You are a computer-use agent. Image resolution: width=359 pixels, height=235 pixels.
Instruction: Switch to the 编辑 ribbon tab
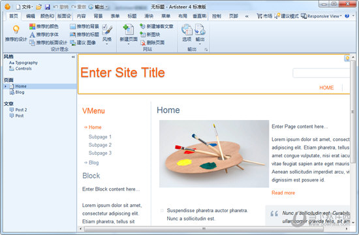point(30,16)
